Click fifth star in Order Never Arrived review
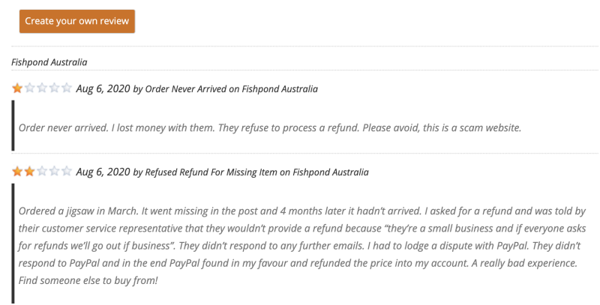Screen dimensions: 600x305 coord(67,88)
